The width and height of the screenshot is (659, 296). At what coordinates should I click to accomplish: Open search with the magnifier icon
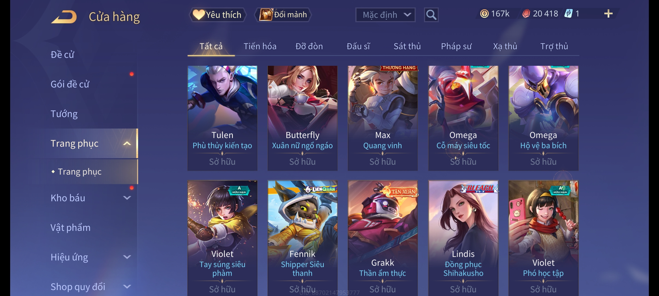(431, 15)
